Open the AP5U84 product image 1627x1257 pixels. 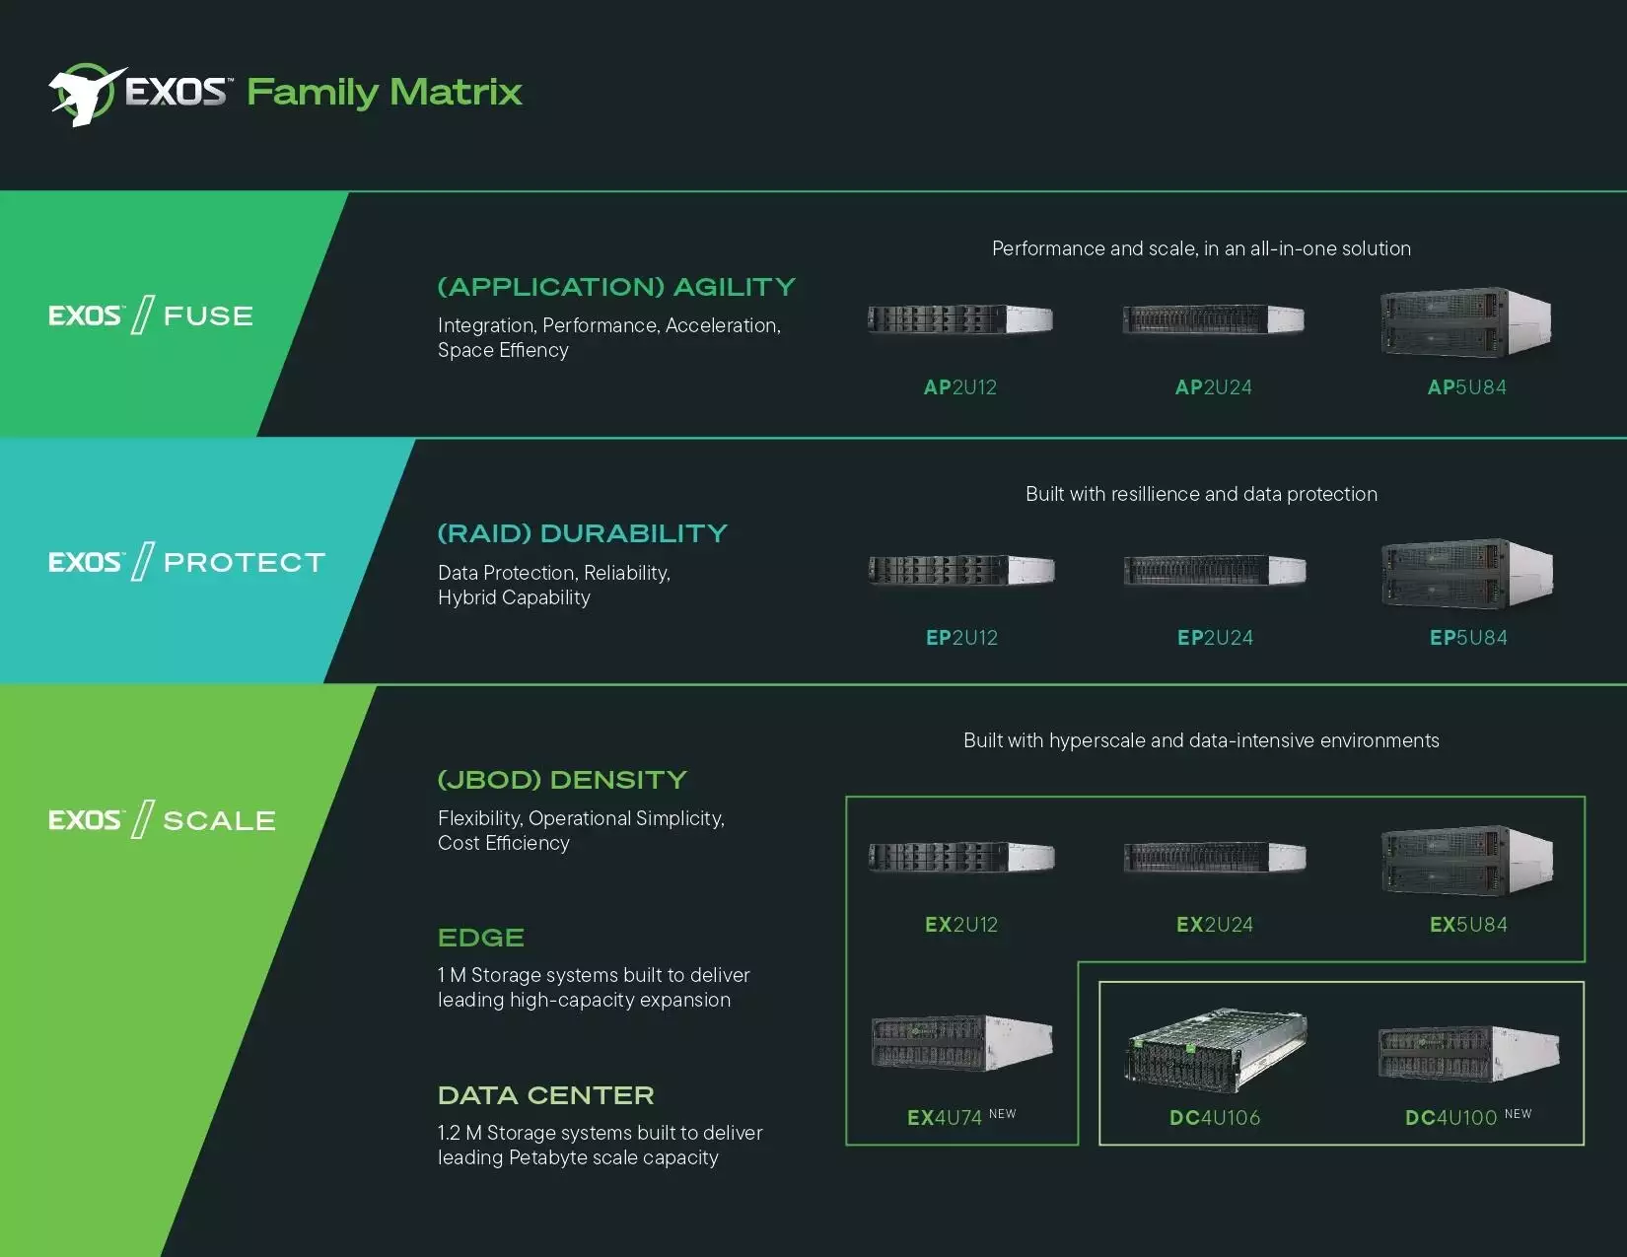point(1467,321)
